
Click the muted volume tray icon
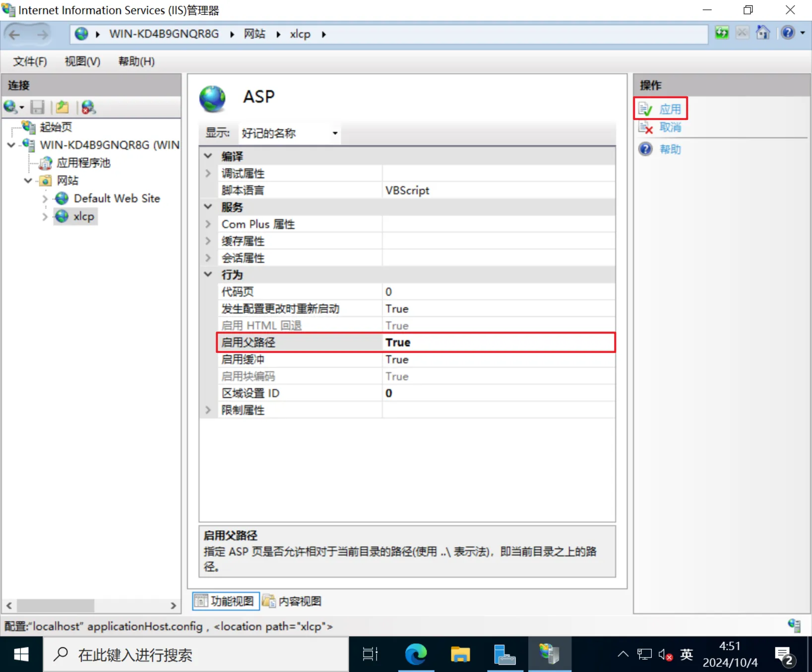[x=665, y=655]
